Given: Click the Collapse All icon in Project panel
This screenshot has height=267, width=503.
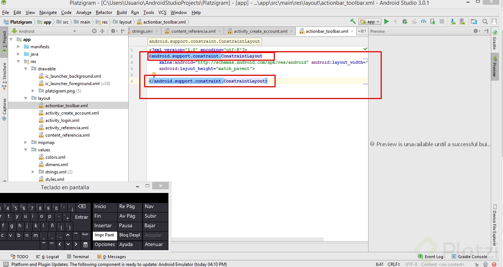Looking at the screenshot, I should click(x=102, y=31).
